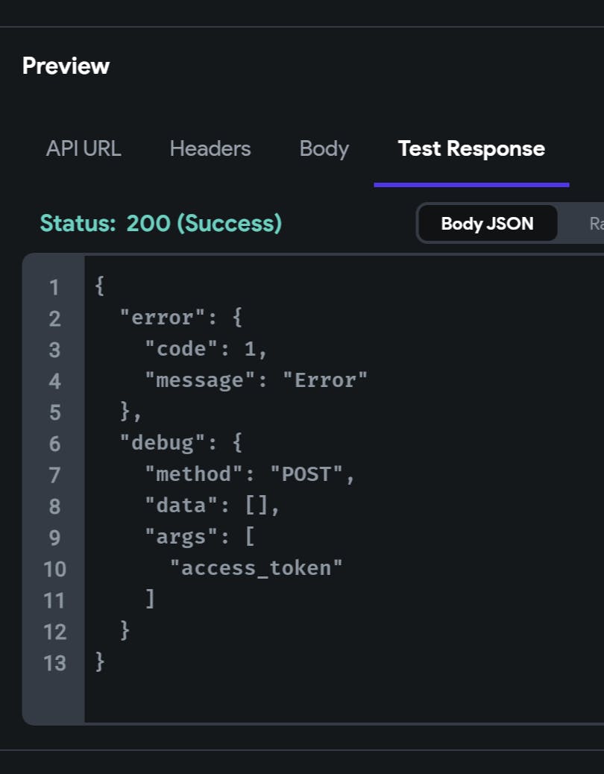This screenshot has width=604, height=774.
Task: Click the "error" key on line 2
Action: click(x=163, y=318)
